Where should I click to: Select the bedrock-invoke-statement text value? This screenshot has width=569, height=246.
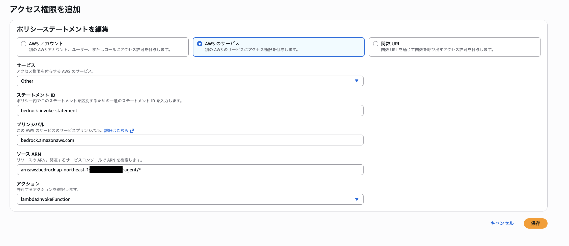coord(49,110)
